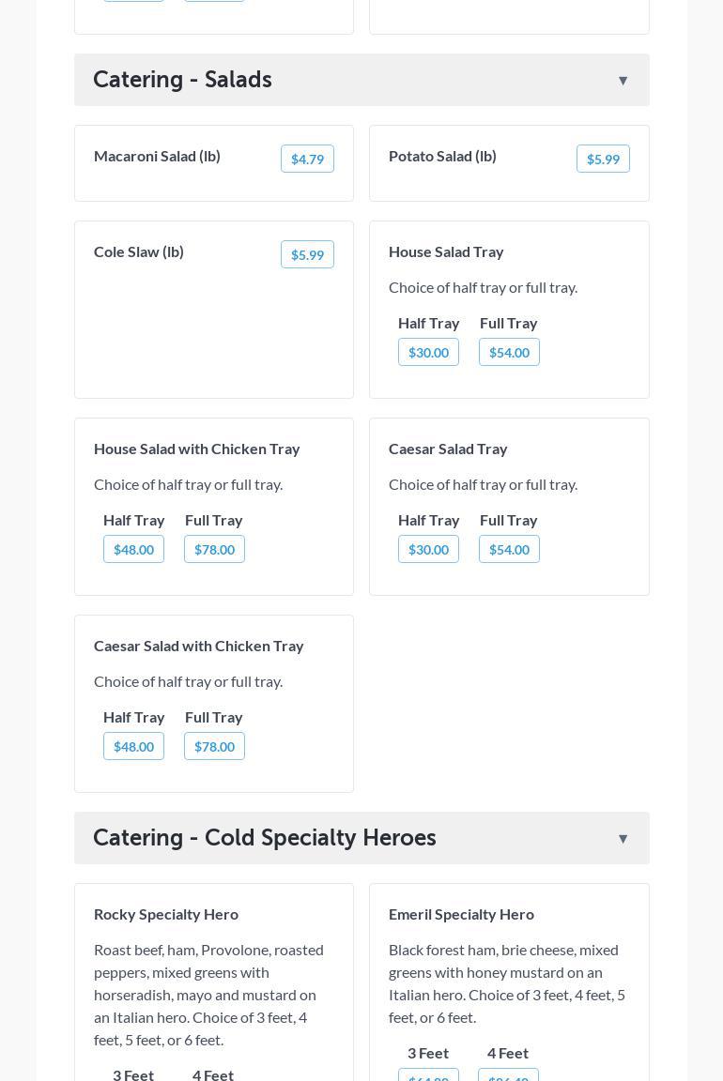Click the Catering - Cold Specialty Heroes heading
Image resolution: width=723 pixels, height=1081 pixels.
point(265,838)
